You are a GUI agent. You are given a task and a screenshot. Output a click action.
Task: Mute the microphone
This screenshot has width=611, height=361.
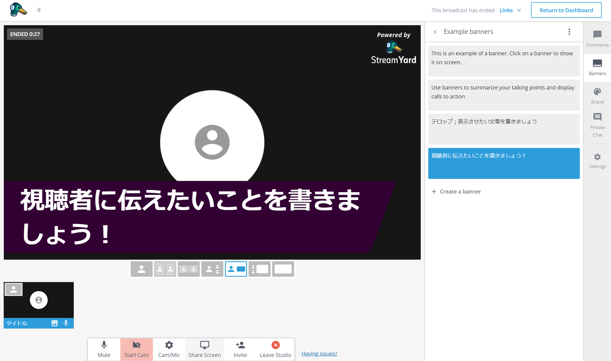coord(104,349)
